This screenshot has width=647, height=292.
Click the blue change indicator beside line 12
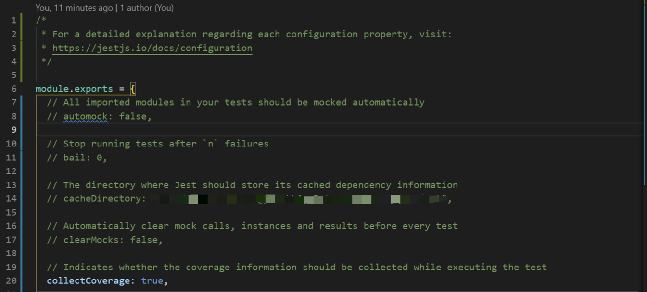coord(22,171)
